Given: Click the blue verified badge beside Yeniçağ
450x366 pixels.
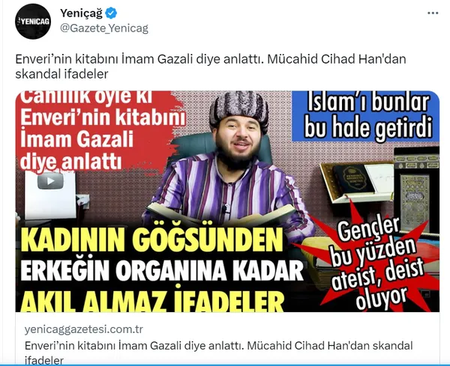Looking at the screenshot, I should (x=111, y=13).
